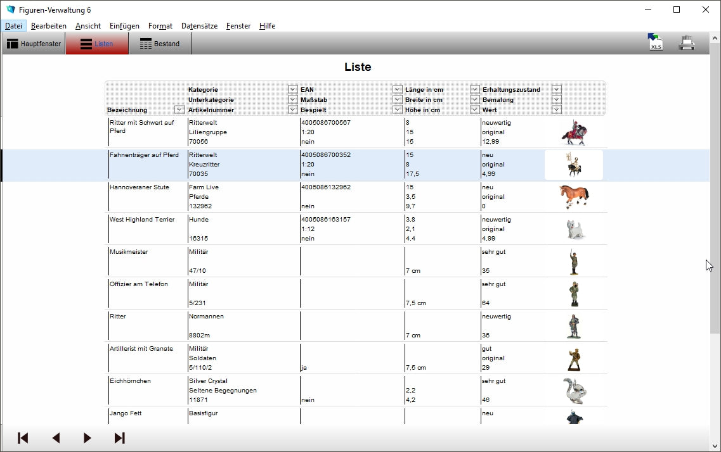
Task: Go to next record arrow
Action: point(88,438)
